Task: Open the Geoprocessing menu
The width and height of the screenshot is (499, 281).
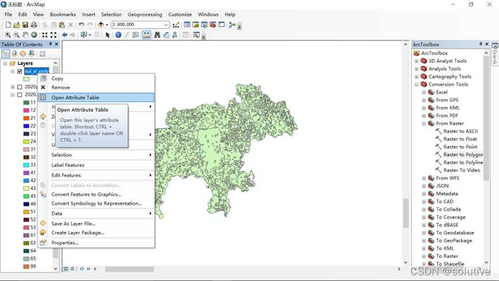Action: (144, 14)
